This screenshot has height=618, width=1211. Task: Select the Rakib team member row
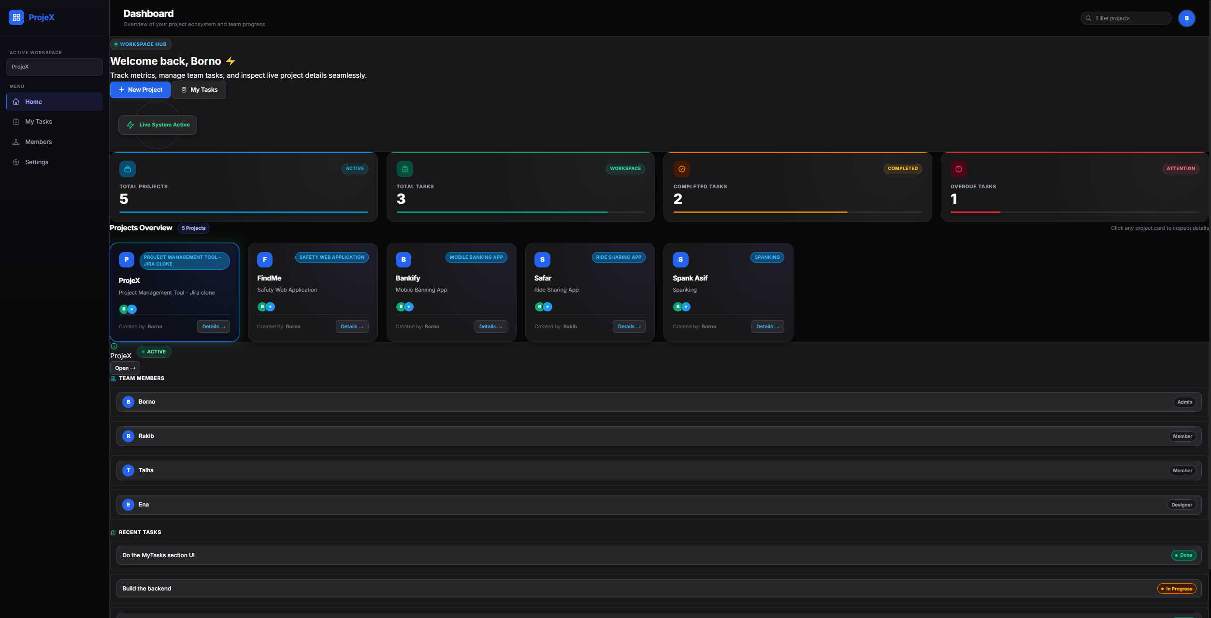pyautogui.click(x=659, y=436)
